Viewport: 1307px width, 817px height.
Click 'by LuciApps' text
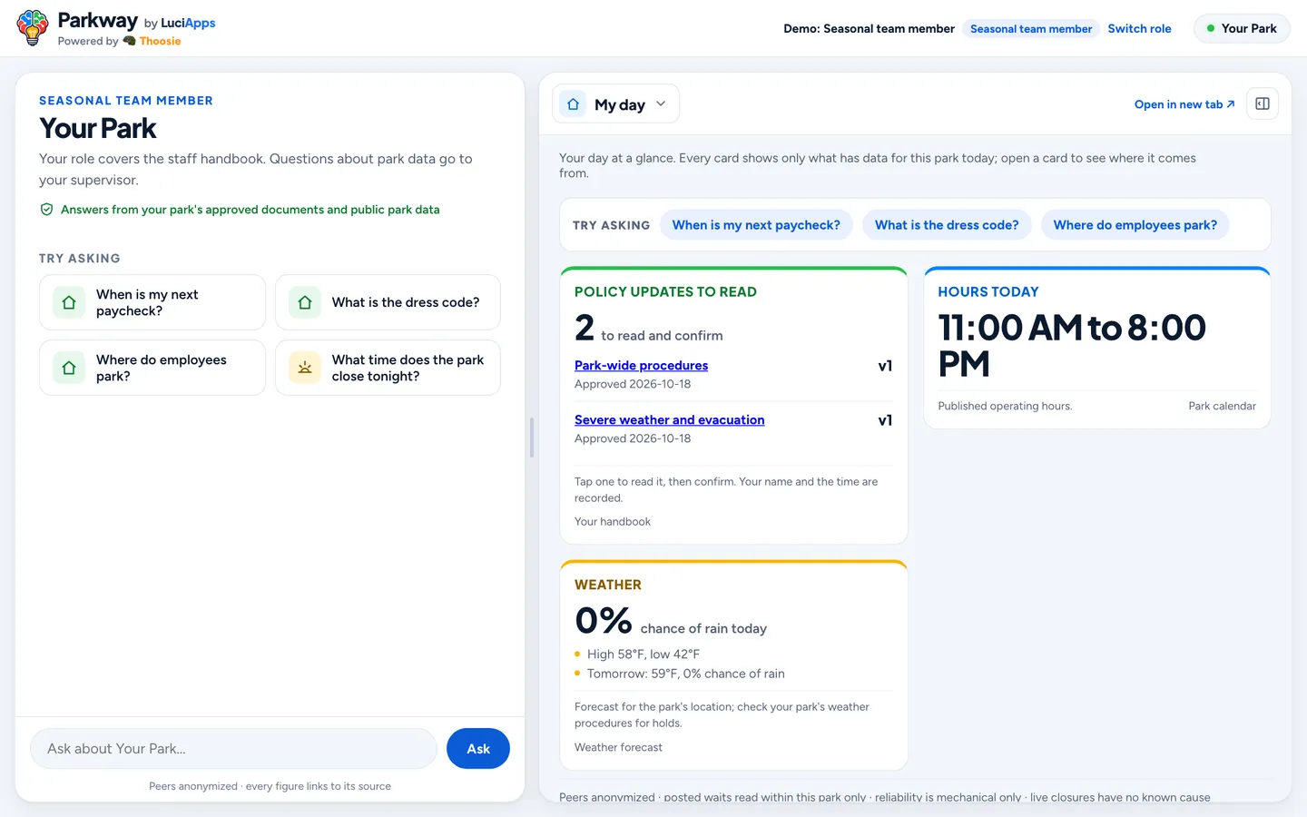[x=180, y=23]
